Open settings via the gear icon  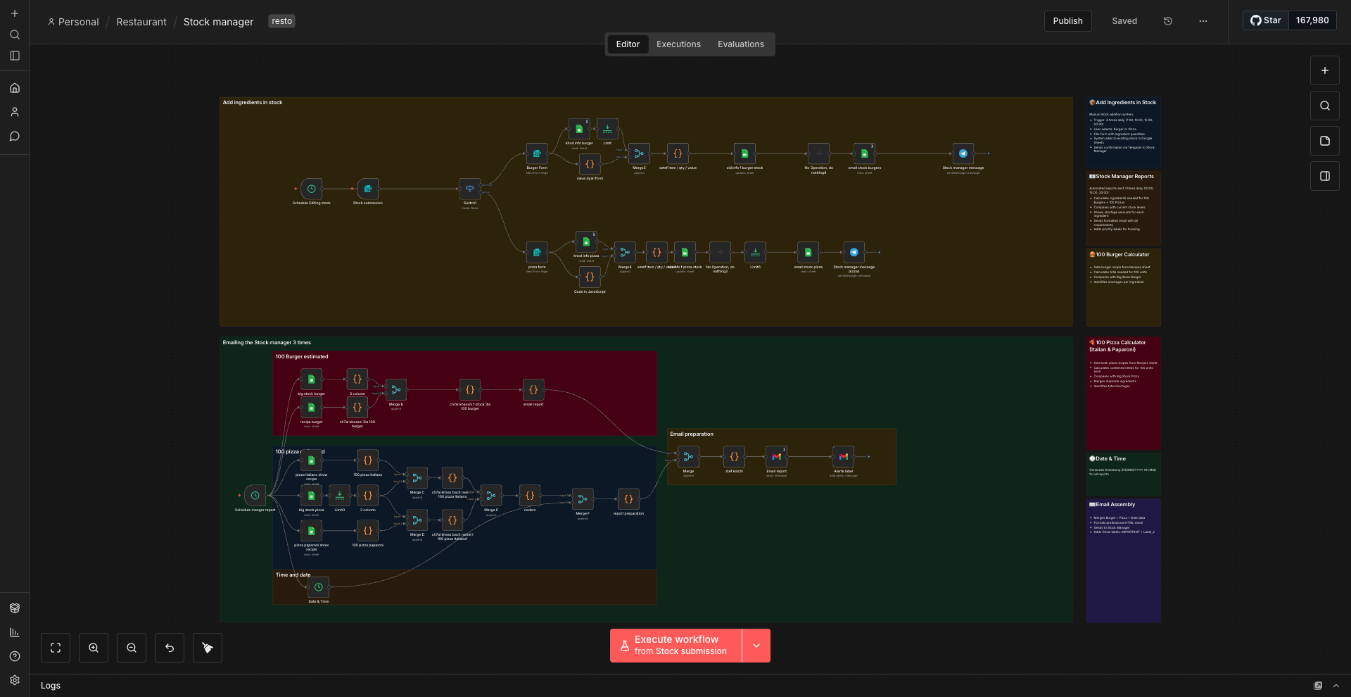click(x=14, y=680)
